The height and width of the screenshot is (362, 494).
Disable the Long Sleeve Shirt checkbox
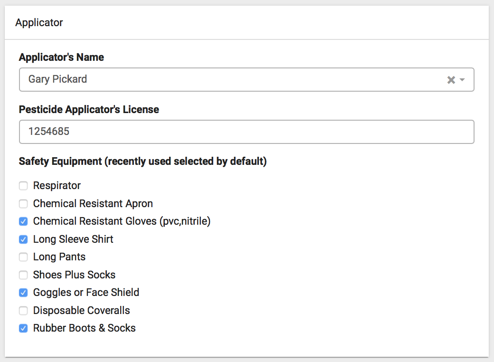click(23, 239)
